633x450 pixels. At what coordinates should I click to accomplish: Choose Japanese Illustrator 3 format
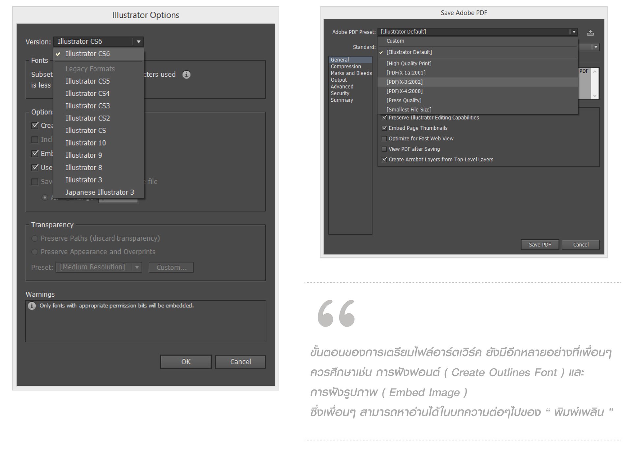tap(100, 192)
